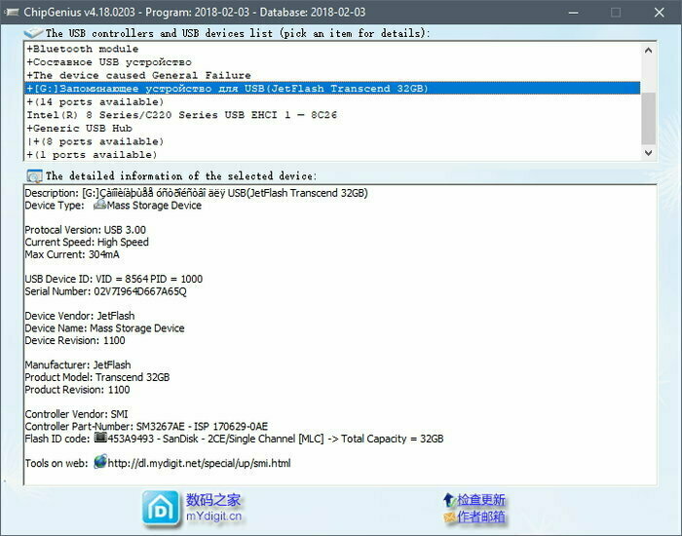The image size is (682, 536).
Task: Click the flash chip icon by Flash ID code
Action: 100,438
